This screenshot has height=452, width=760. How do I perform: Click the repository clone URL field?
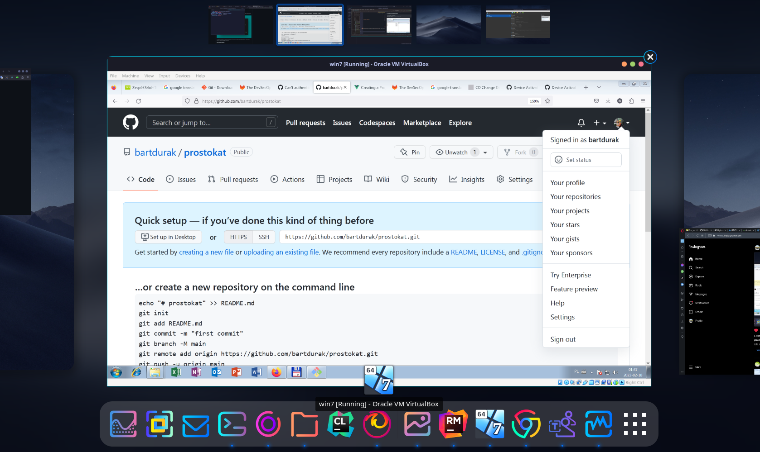click(411, 237)
